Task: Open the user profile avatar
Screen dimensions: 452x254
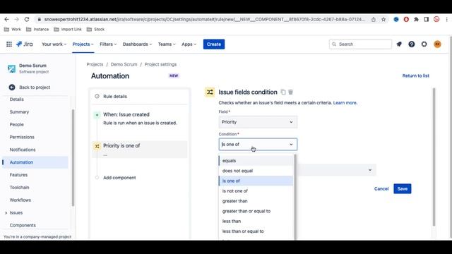Action: (437, 44)
